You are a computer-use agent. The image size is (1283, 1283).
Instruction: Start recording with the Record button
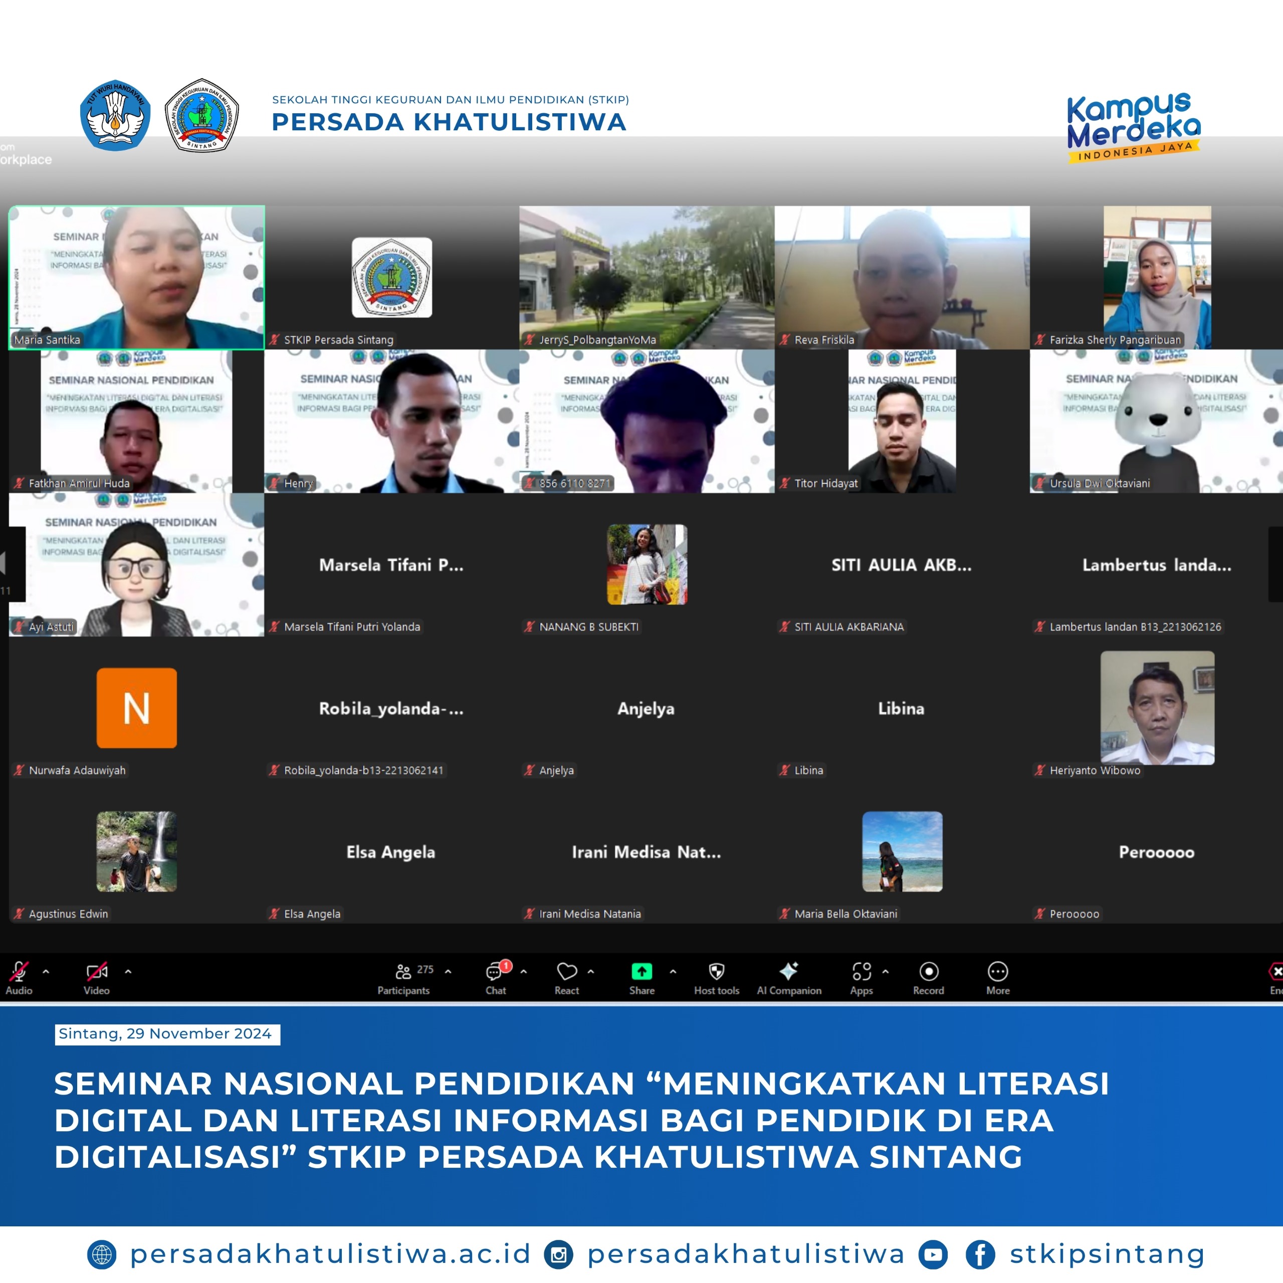point(928,978)
